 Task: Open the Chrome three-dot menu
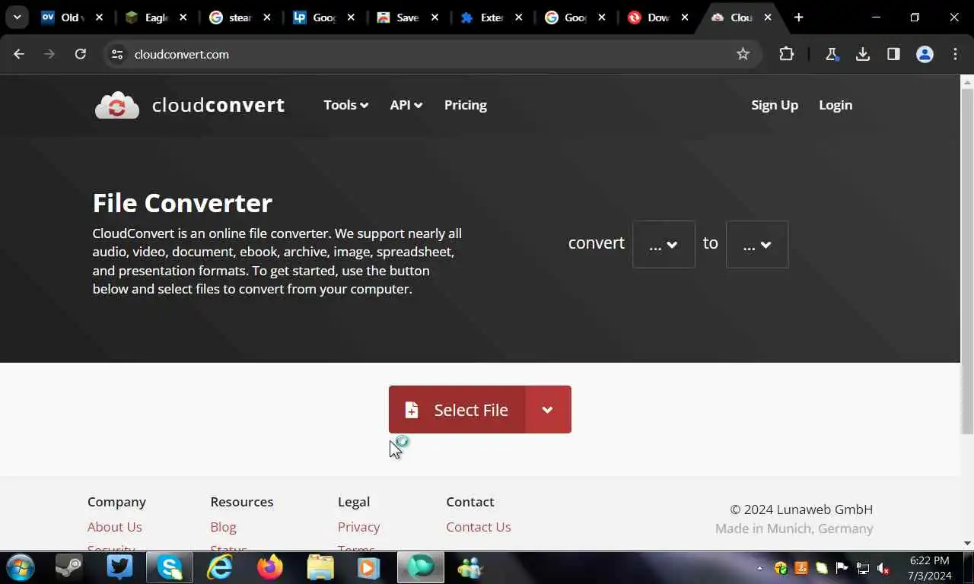coord(955,54)
